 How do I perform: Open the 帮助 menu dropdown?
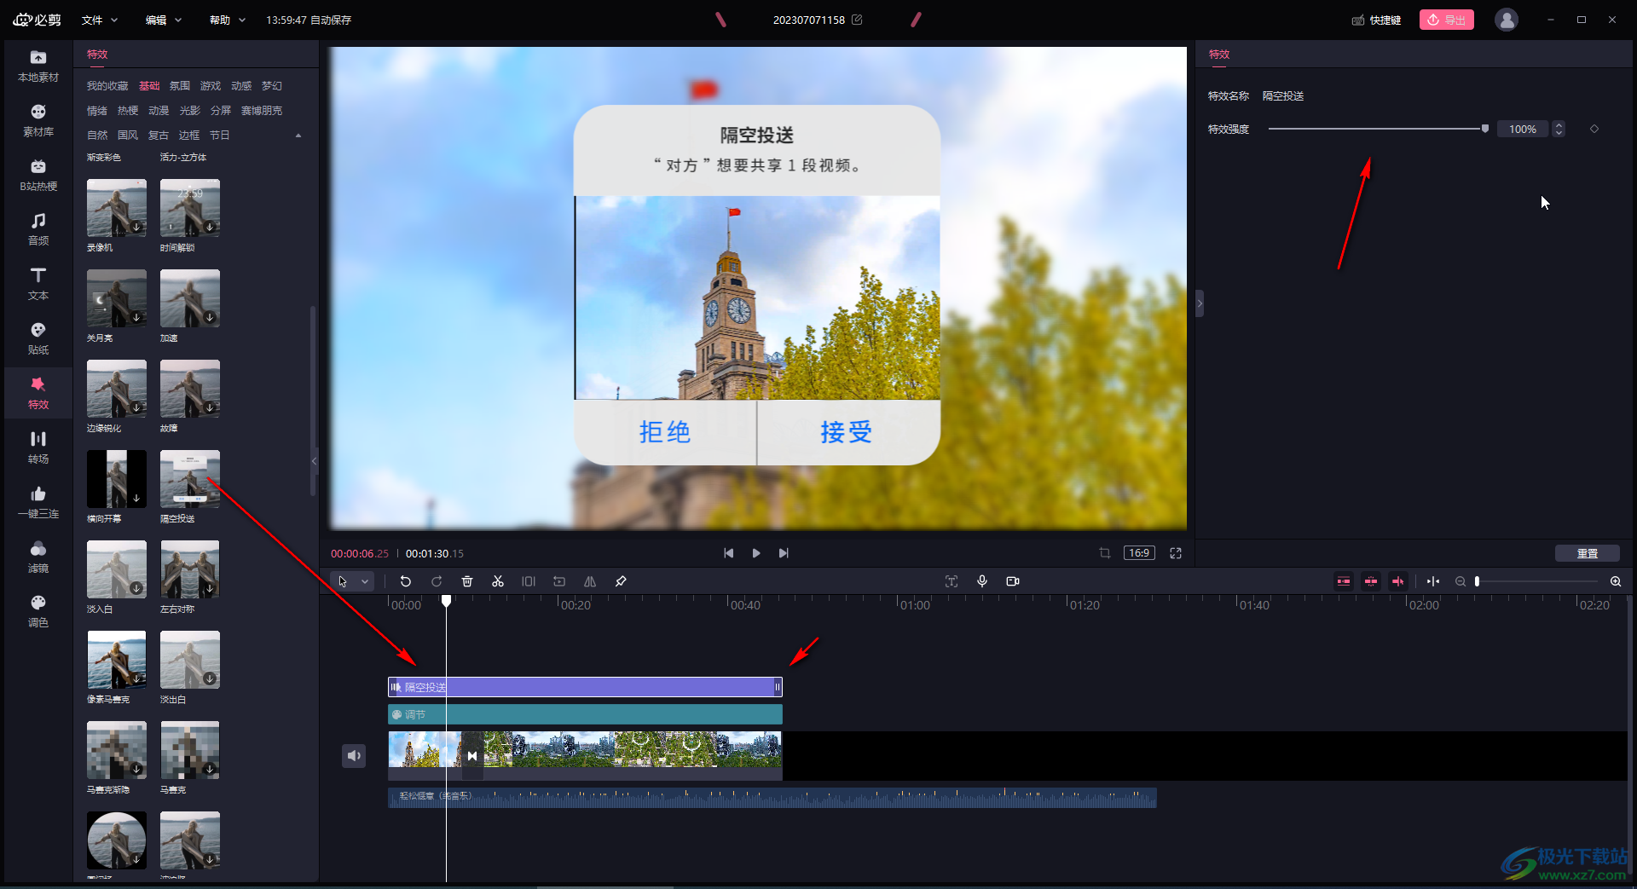pos(228,20)
